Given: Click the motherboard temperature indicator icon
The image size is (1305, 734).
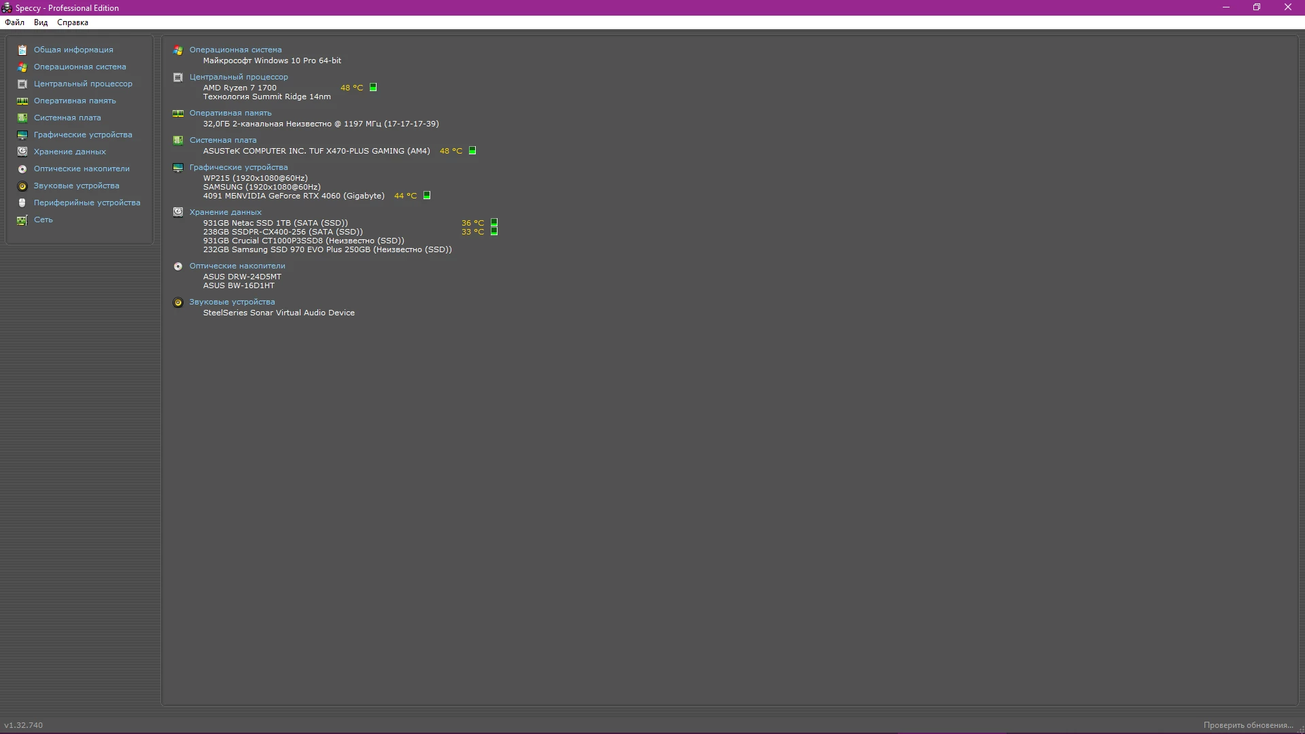Looking at the screenshot, I should coord(472,151).
